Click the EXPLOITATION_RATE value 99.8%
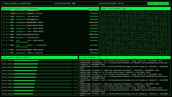 pyautogui.click(x=121, y=4)
